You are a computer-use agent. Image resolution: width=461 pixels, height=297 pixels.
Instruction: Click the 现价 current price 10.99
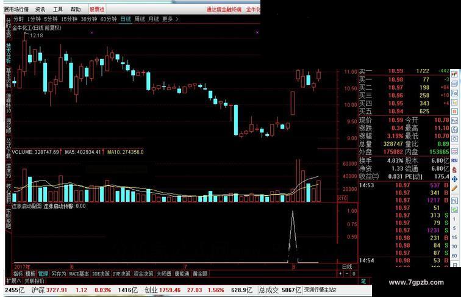pyautogui.click(x=395, y=120)
